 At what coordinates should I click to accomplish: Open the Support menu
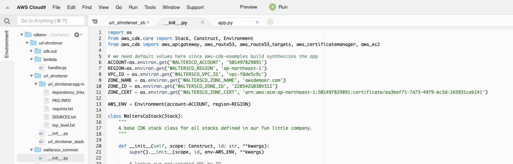coord(195,7)
